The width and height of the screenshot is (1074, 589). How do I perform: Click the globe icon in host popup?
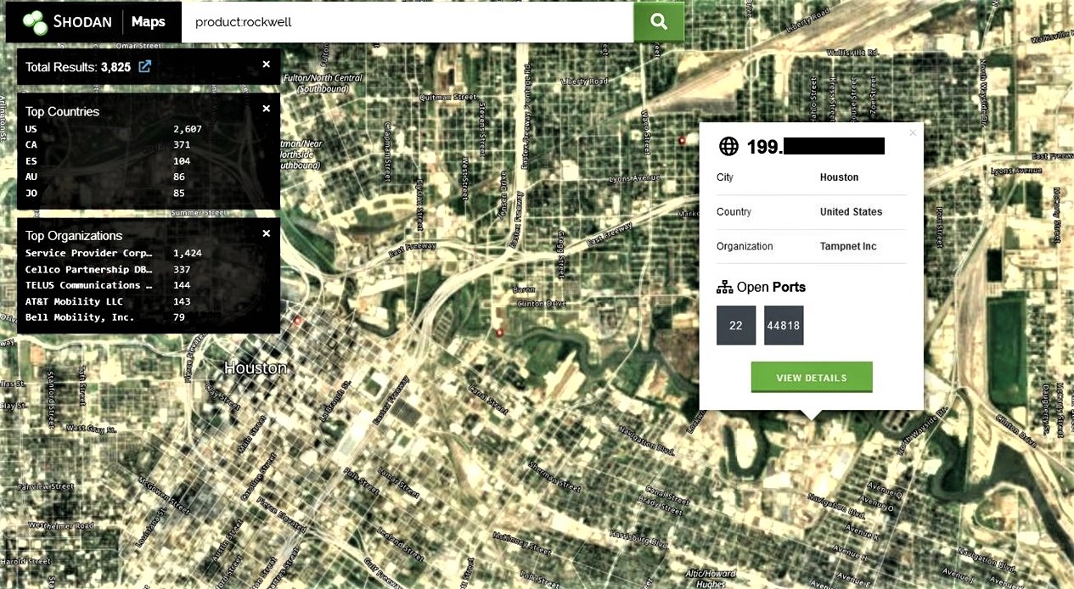click(728, 147)
